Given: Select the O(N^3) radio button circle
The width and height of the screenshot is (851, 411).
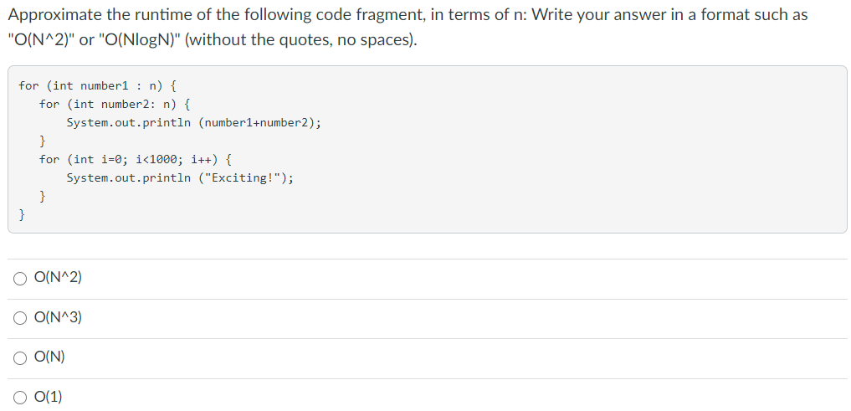Looking at the screenshot, I should point(20,317).
